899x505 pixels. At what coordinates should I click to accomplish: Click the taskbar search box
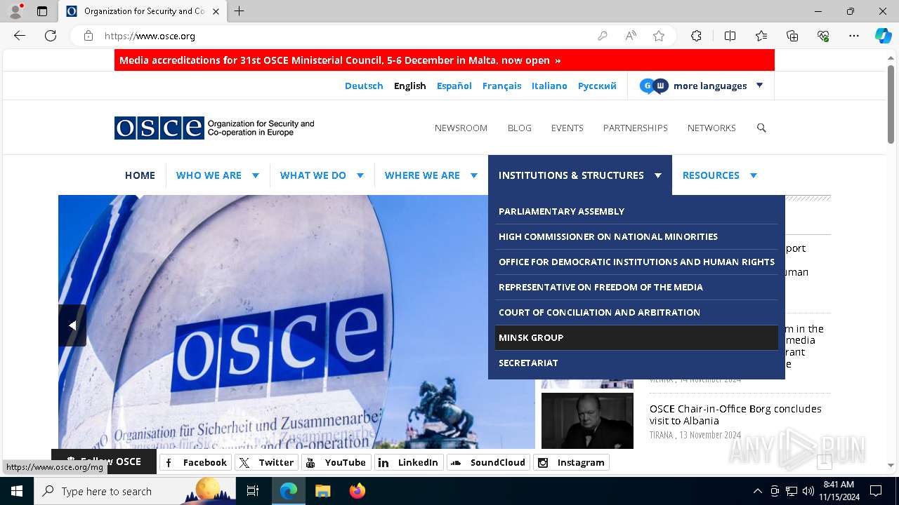point(135,491)
